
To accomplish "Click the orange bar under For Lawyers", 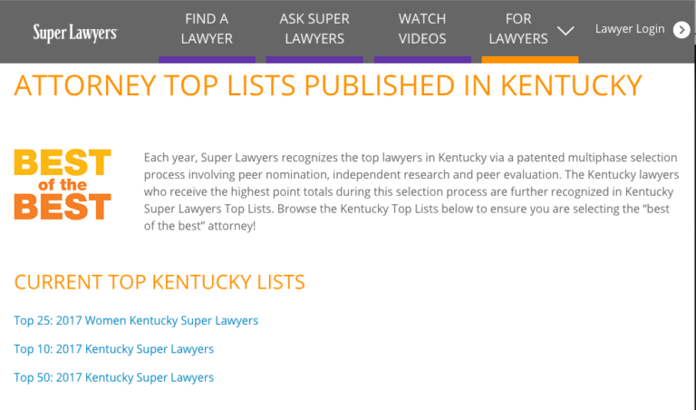I will point(530,59).
